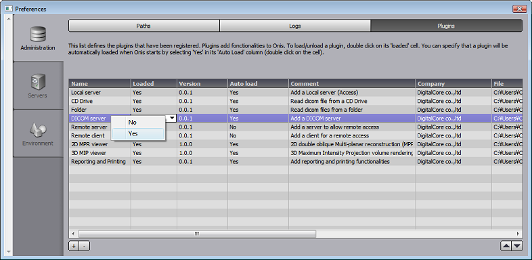
Task: Click 'Add a client for a remote access' comment
Action: click(330, 136)
